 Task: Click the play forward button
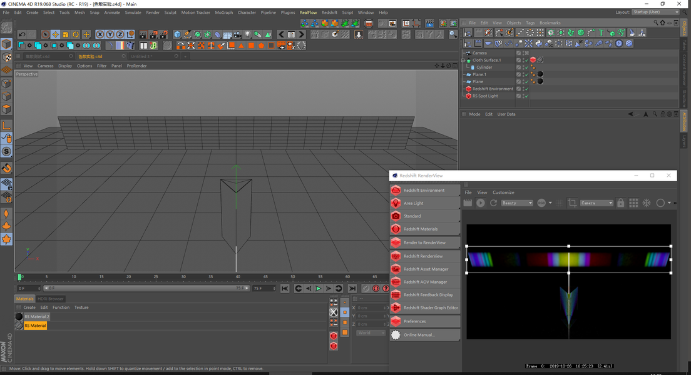(x=318, y=288)
